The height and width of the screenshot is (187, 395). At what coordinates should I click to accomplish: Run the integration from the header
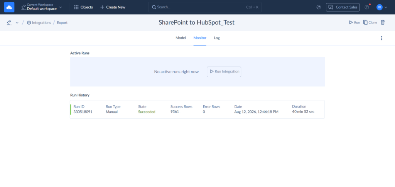pos(354,22)
